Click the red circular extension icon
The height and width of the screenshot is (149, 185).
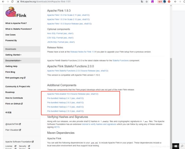coord(169,2)
